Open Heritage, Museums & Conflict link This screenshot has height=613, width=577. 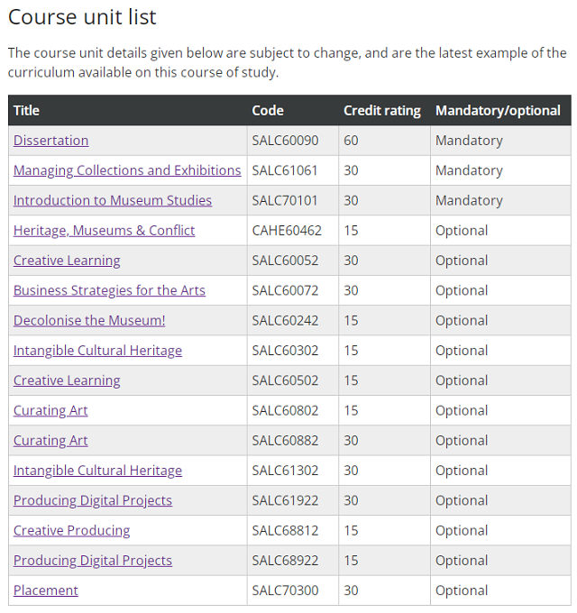tap(104, 230)
